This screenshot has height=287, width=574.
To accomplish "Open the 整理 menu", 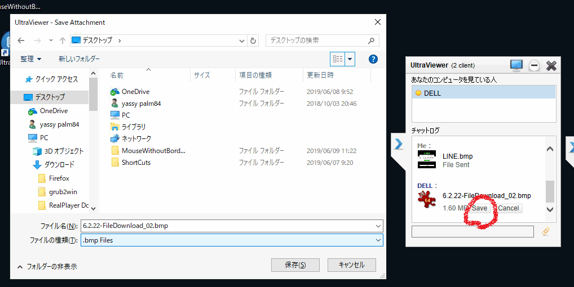I will point(31,59).
